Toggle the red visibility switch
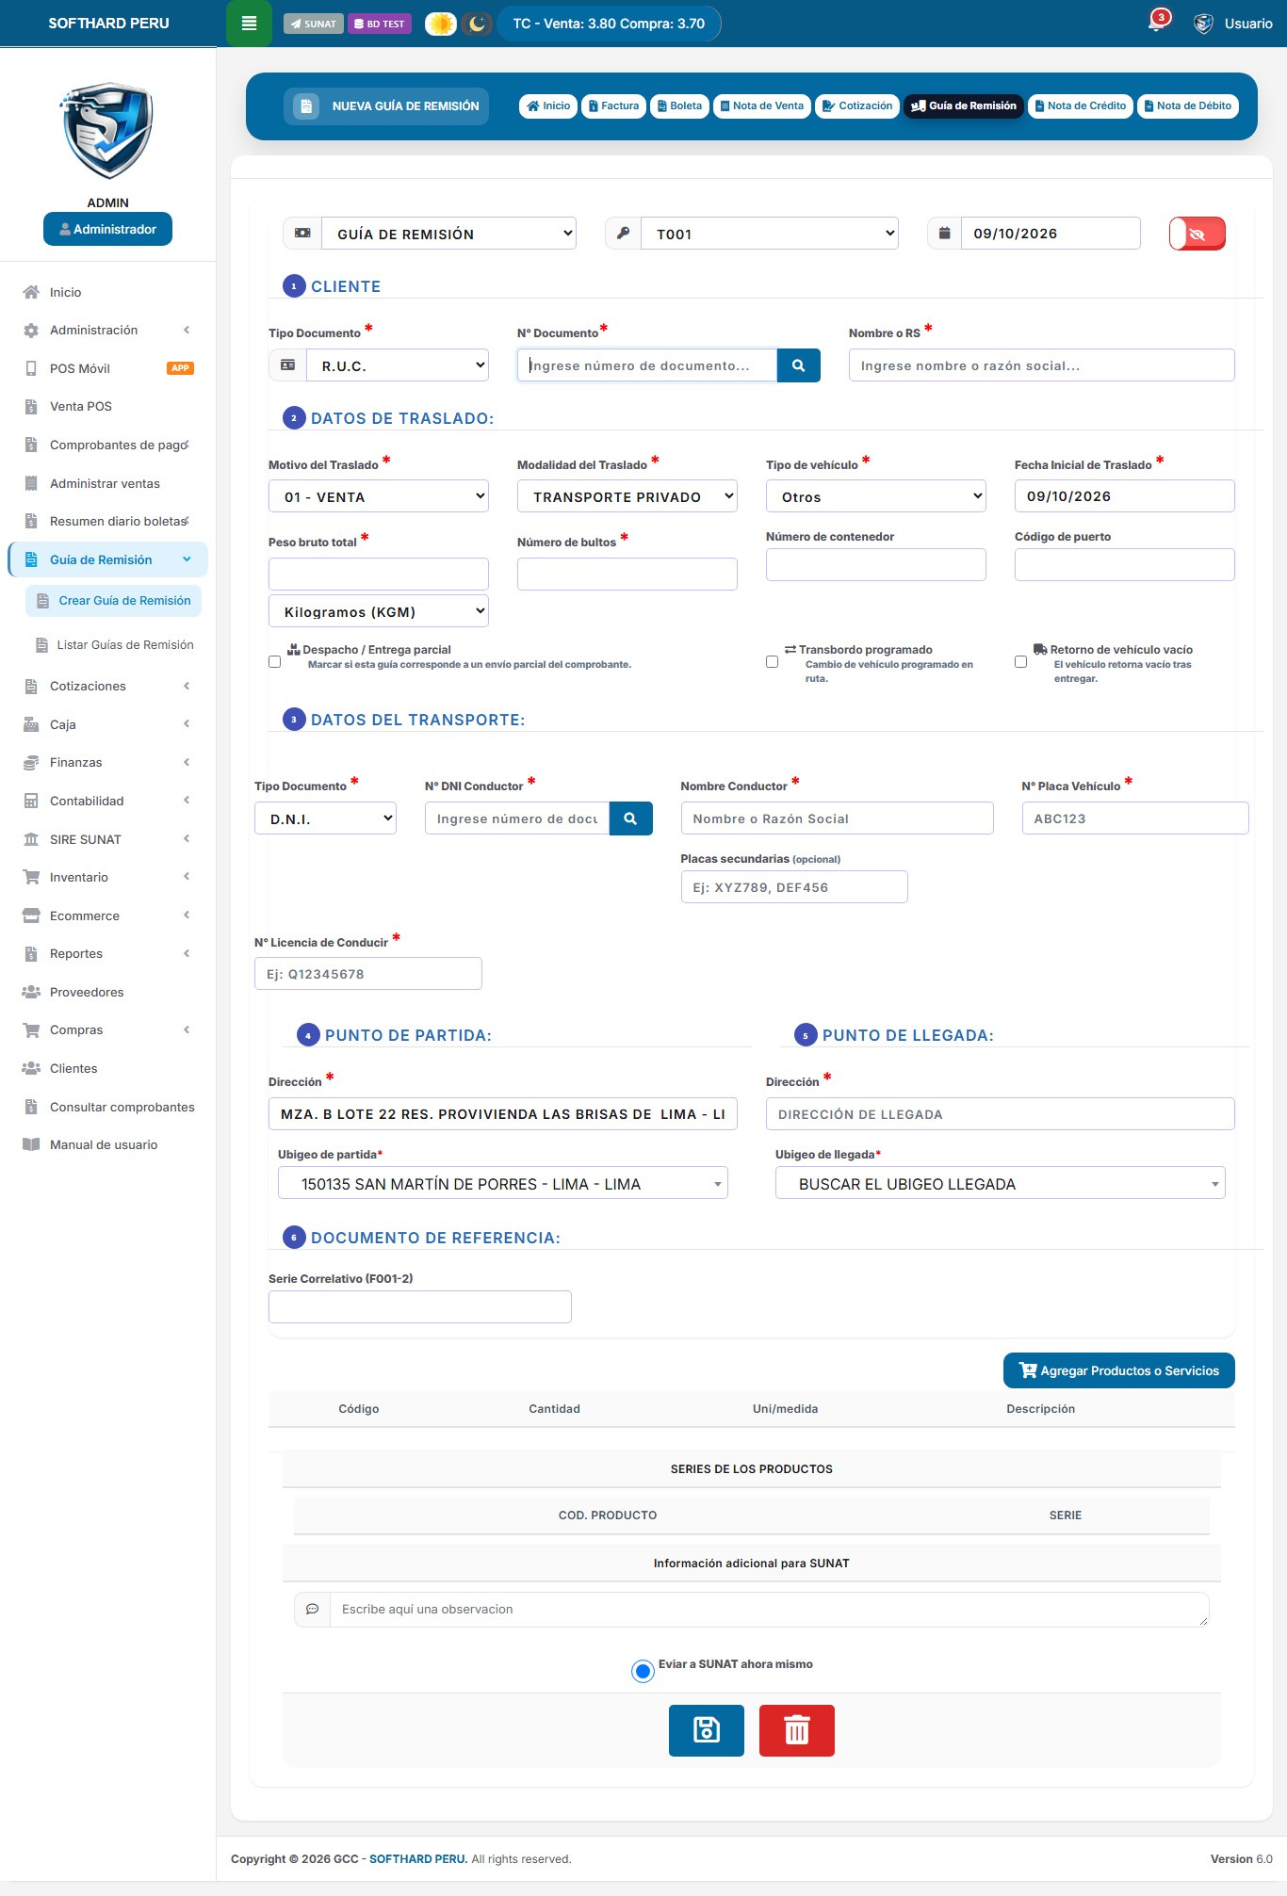Screen dimensions: 1287x1896 [x=1197, y=234]
